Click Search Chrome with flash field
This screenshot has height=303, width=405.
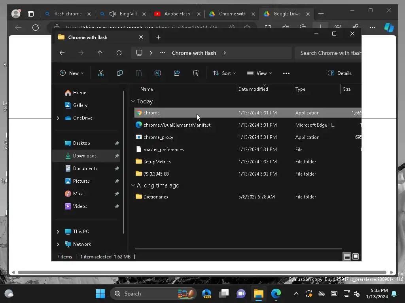point(328,53)
